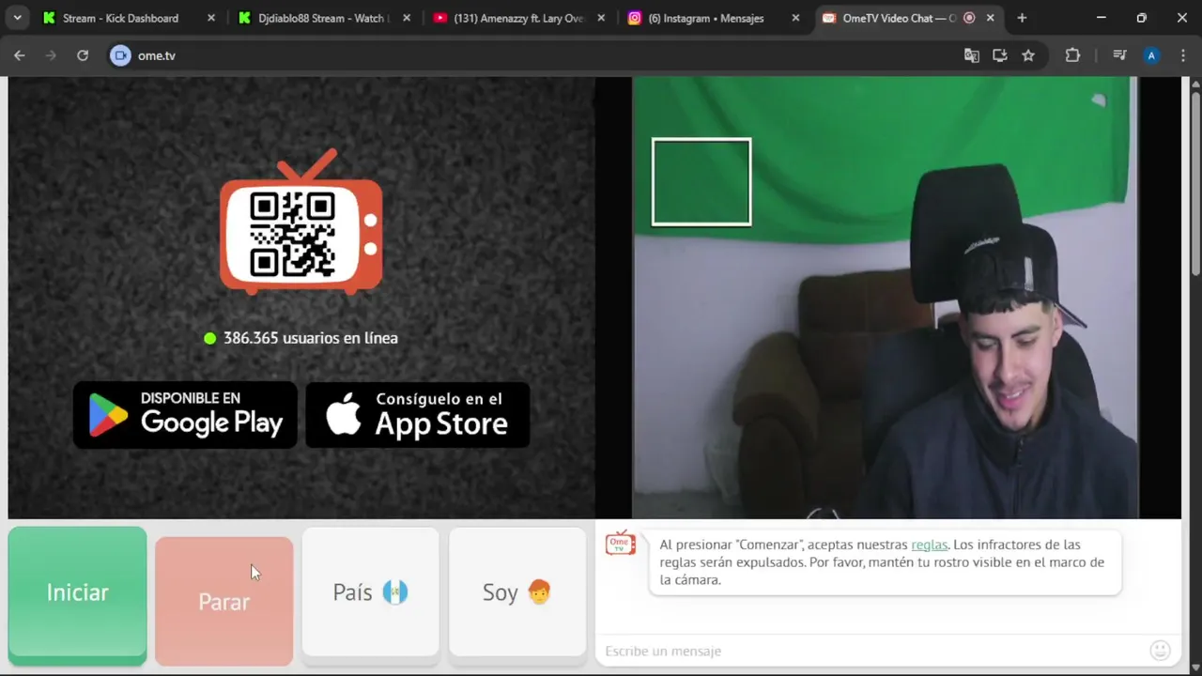Reload the ome.tv page
Screen dimensions: 1202x676
click(x=83, y=55)
